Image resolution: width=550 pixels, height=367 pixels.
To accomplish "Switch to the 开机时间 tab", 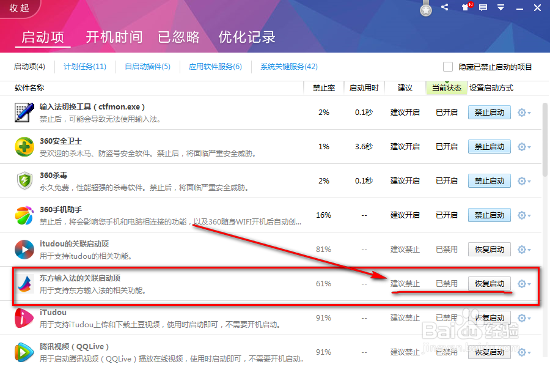I will (x=114, y=37).
